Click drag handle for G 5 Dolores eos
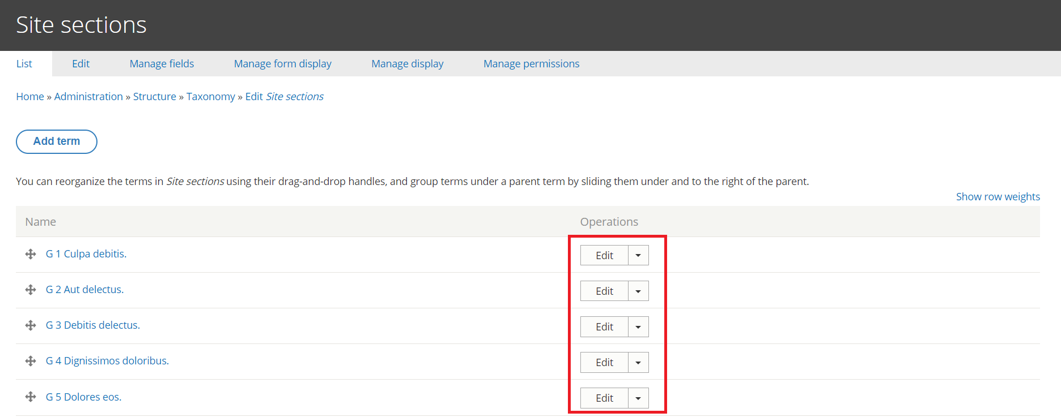Screen dimensions: 1061x417 coord(31,397)
